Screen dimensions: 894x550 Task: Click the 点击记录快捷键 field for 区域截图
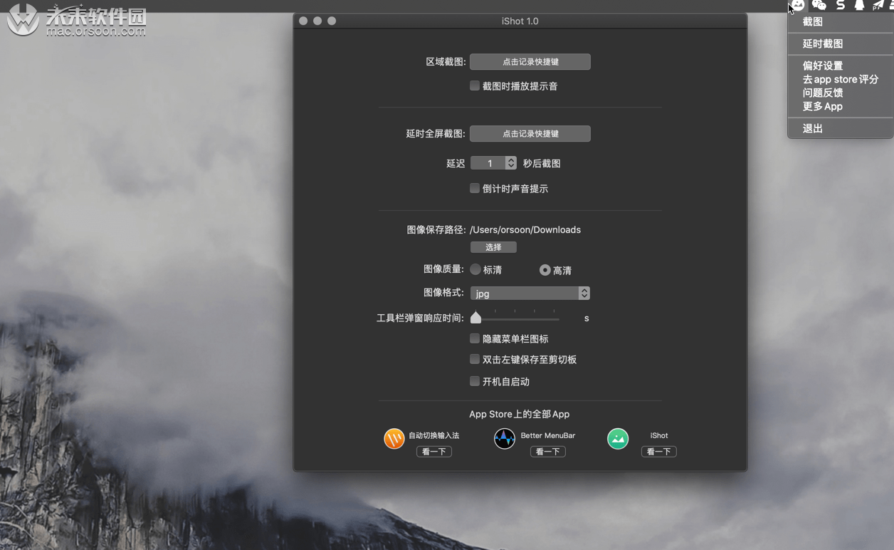click(530, 61)
